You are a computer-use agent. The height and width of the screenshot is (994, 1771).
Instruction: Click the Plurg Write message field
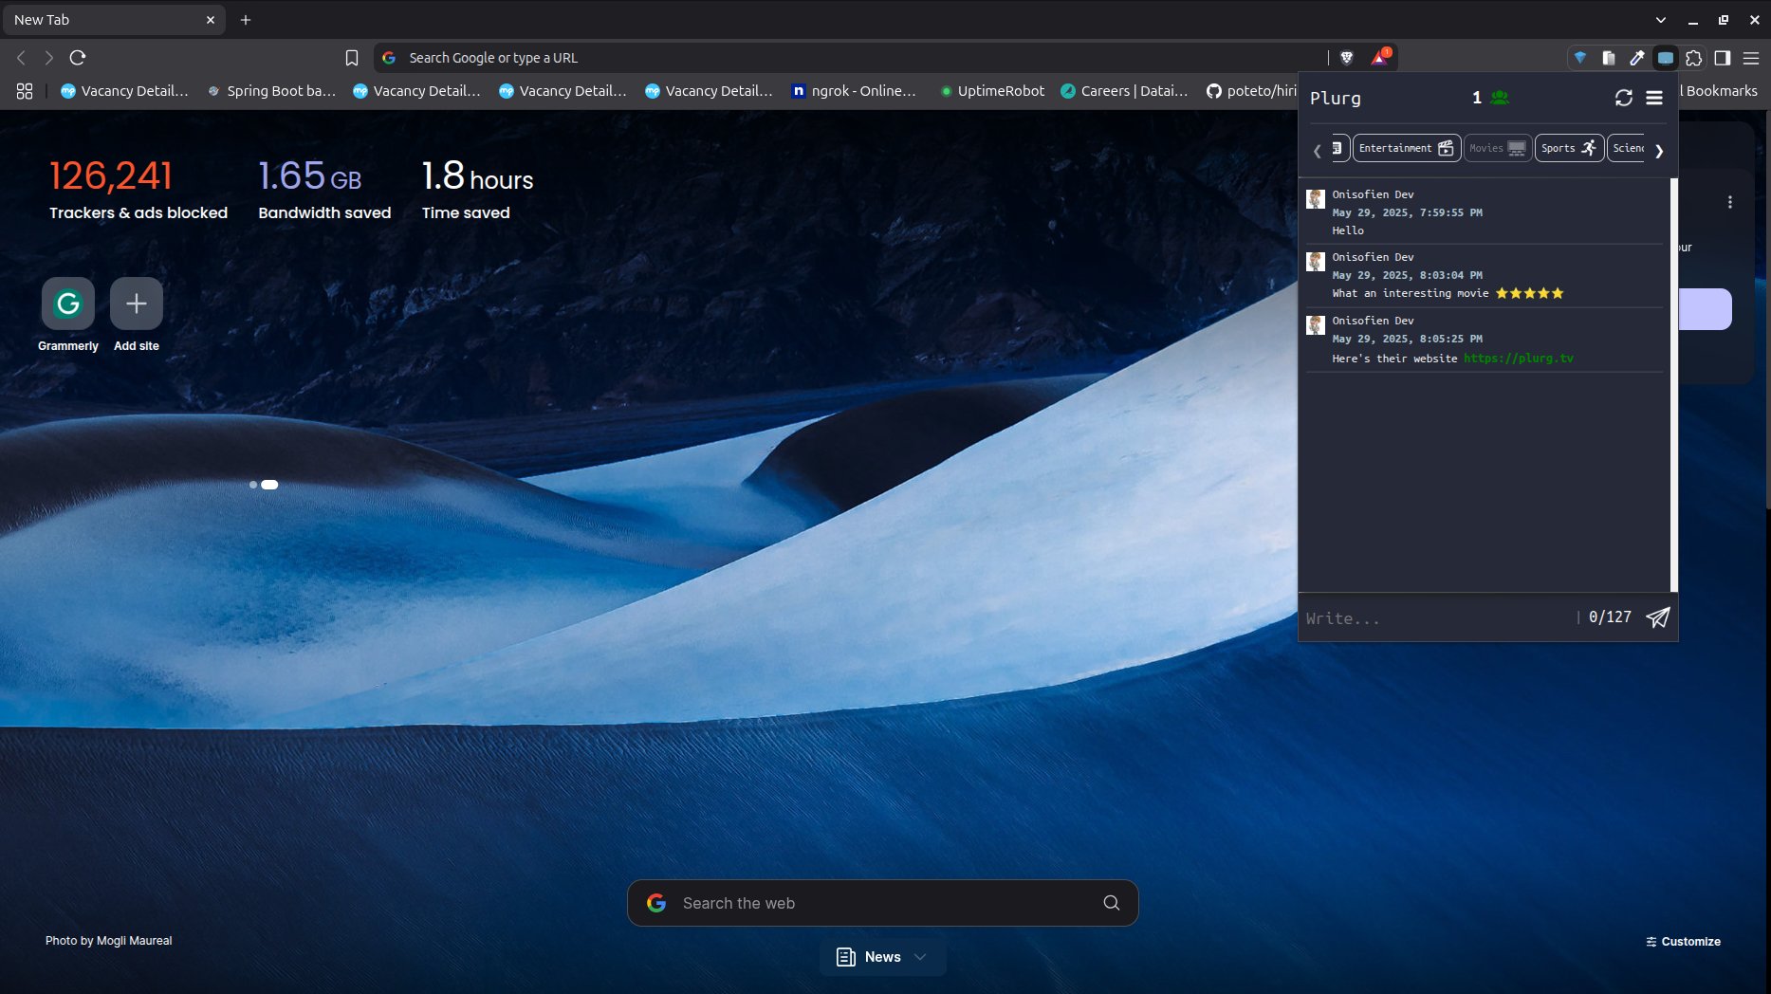1437,618
